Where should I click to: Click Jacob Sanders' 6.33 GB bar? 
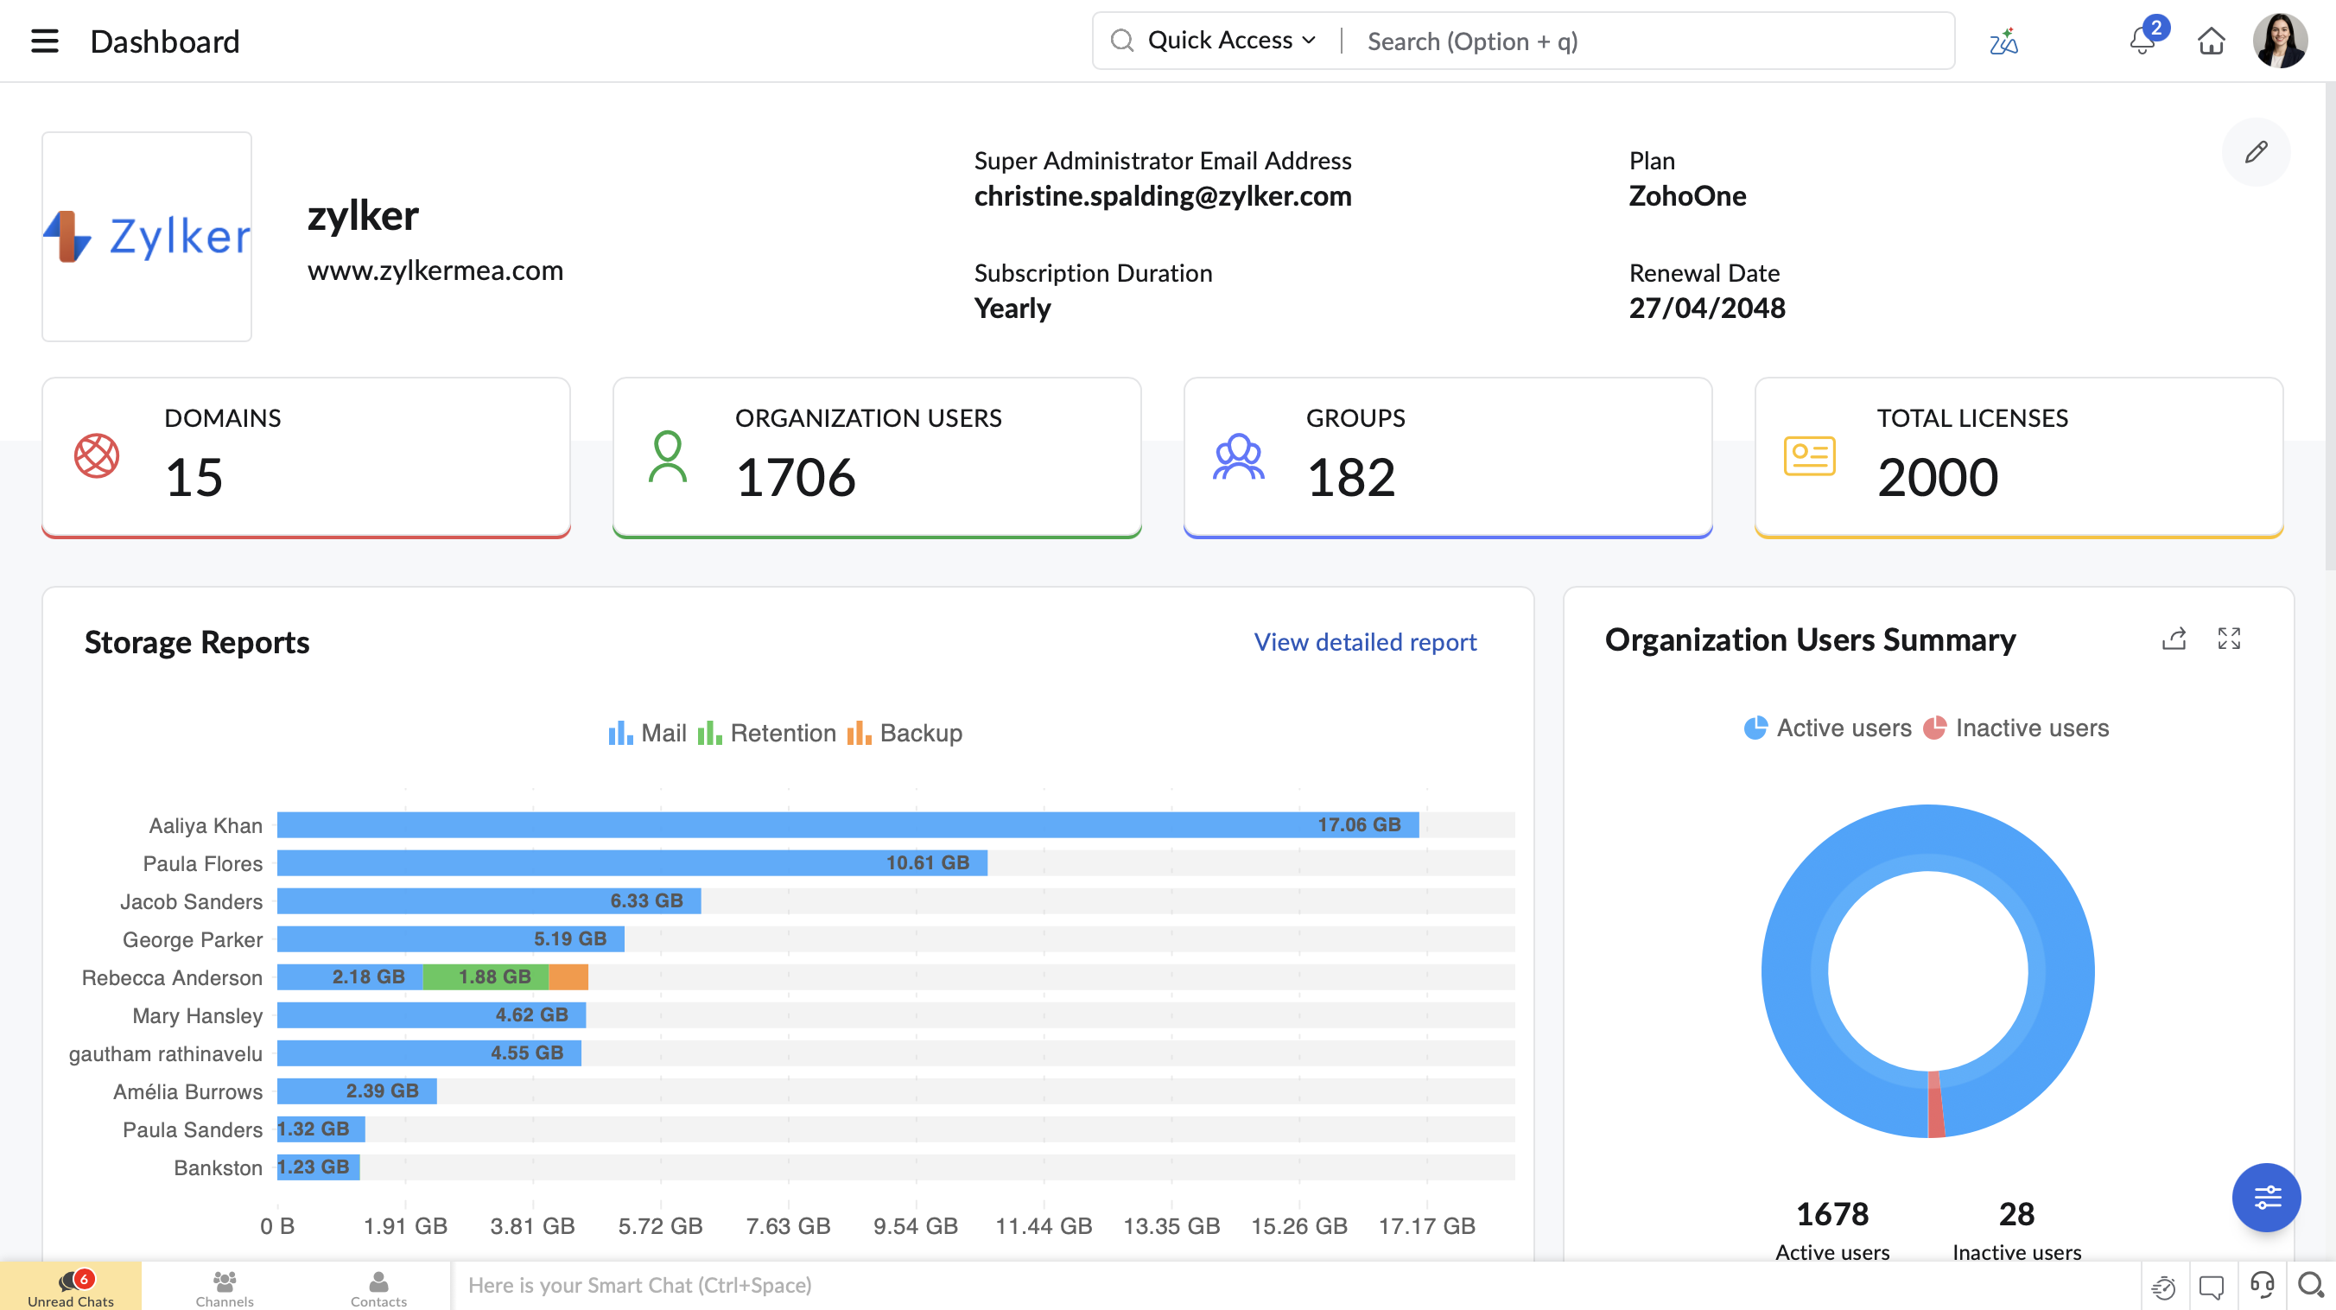(489, 901)
